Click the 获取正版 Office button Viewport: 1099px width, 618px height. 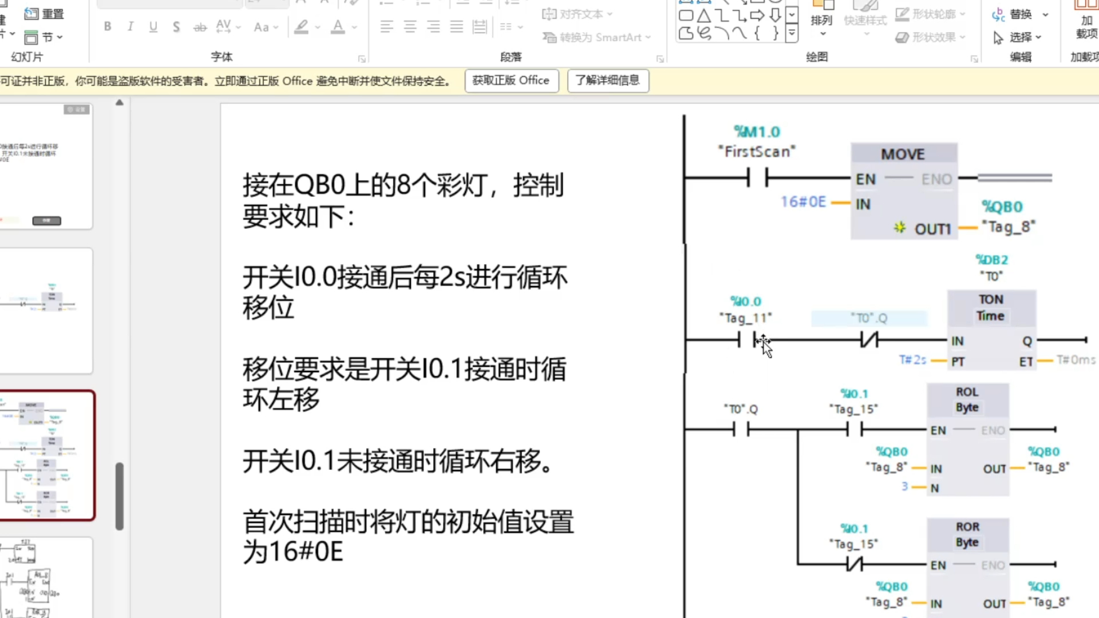(511, 80)
